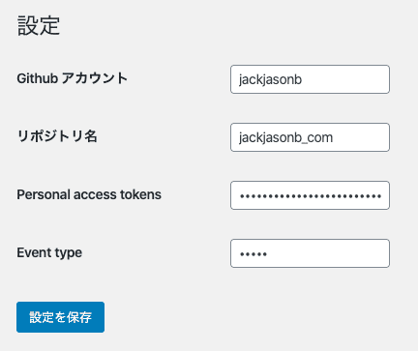418x351 pixels.
Task: Focus the Github アカウント input field
Action: click(x=310, y=79)
